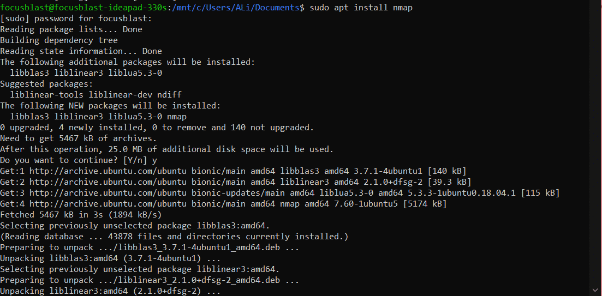This screenshot has height=296, width=602.
Task: Click 'Reading package lists... Done' line
Action: point(71,29)
